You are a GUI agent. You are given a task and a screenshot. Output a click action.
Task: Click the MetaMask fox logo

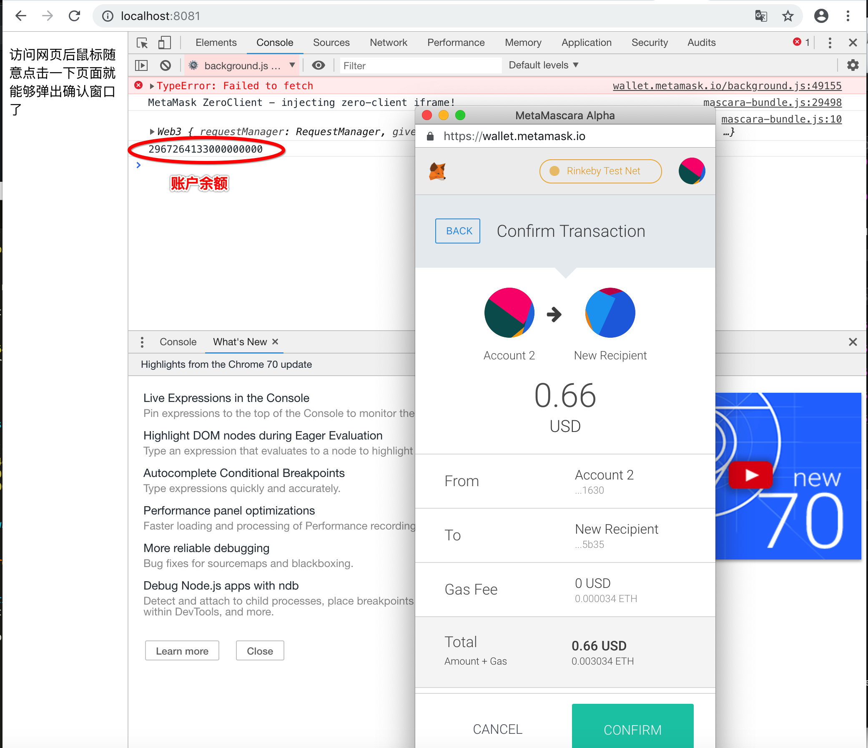[437, 171]
